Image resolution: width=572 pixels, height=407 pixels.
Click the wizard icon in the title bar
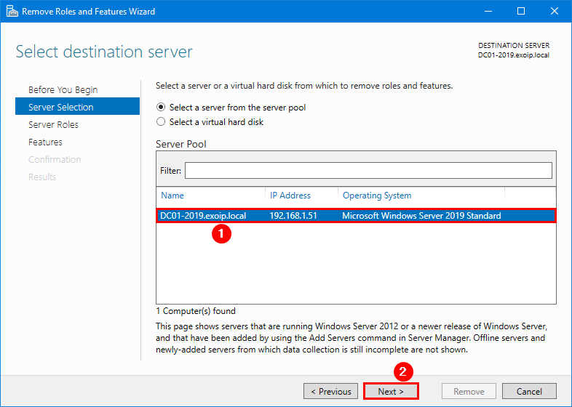pos(11,12)
